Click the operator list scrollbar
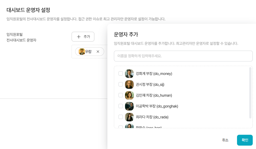This screenshot has width=256, height=149. click(250, 93)
